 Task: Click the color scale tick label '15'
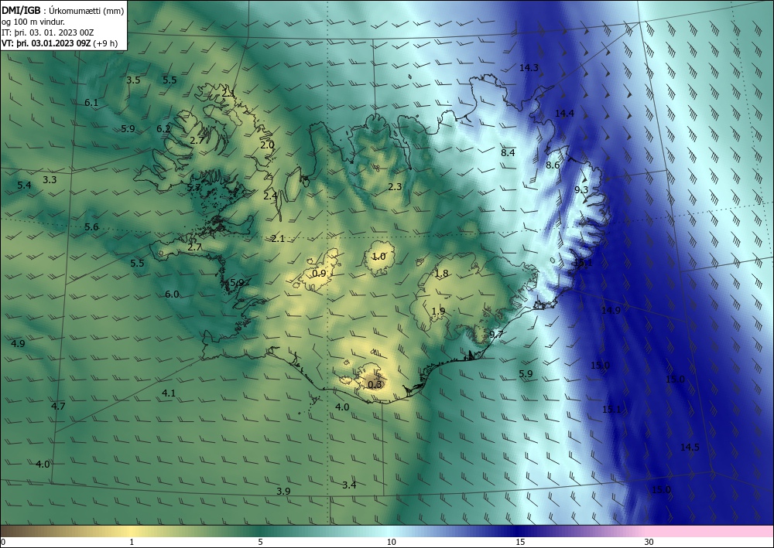[x=520, y=543]
